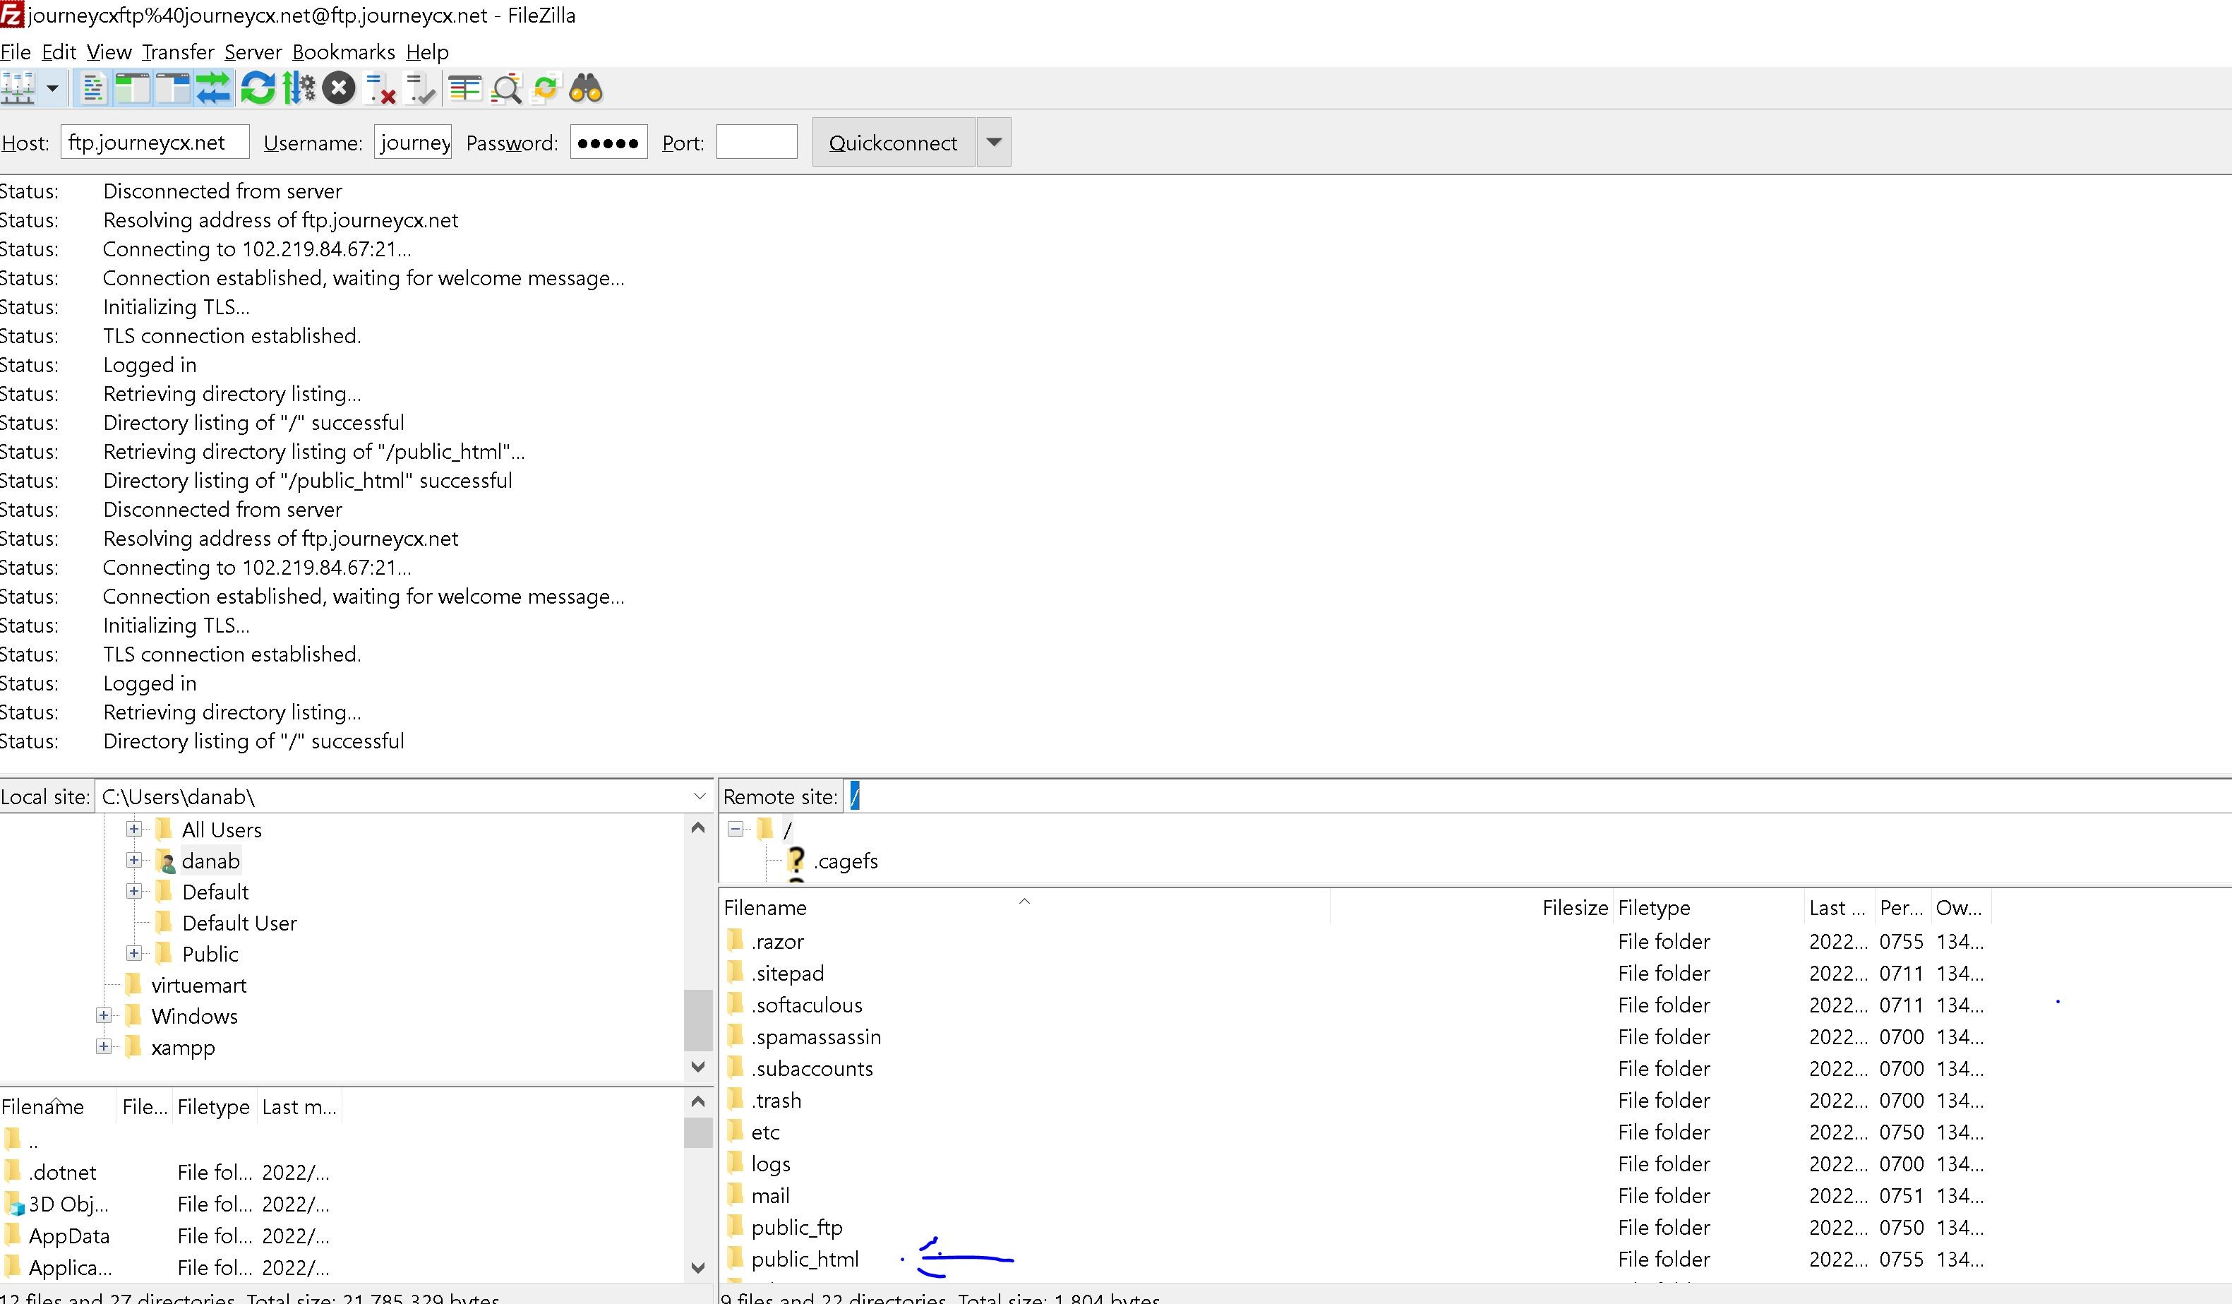2232x1304 pixels.
Task: Click the Quickconnect button
Action: (x=893, y=143)
